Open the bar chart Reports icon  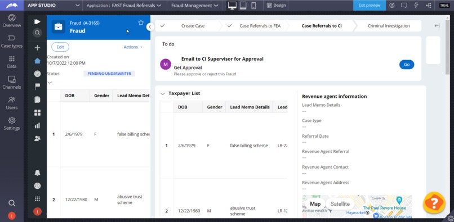pos(37,125)
